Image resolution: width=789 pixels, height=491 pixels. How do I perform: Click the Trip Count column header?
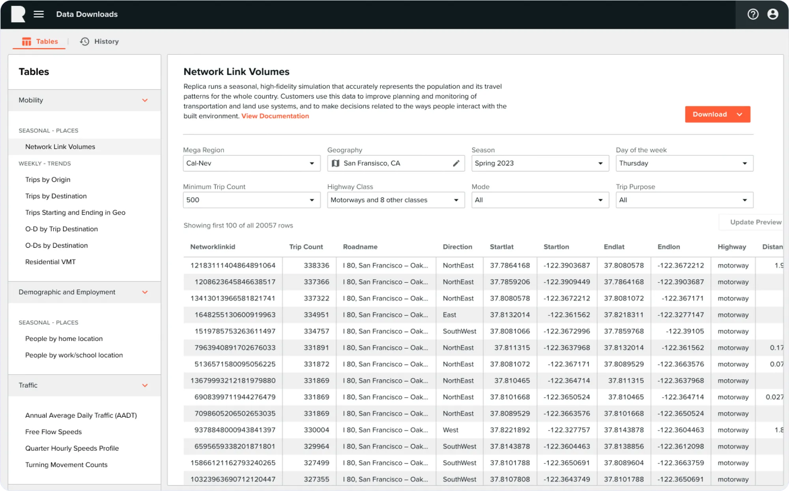(x=306, y=247)
